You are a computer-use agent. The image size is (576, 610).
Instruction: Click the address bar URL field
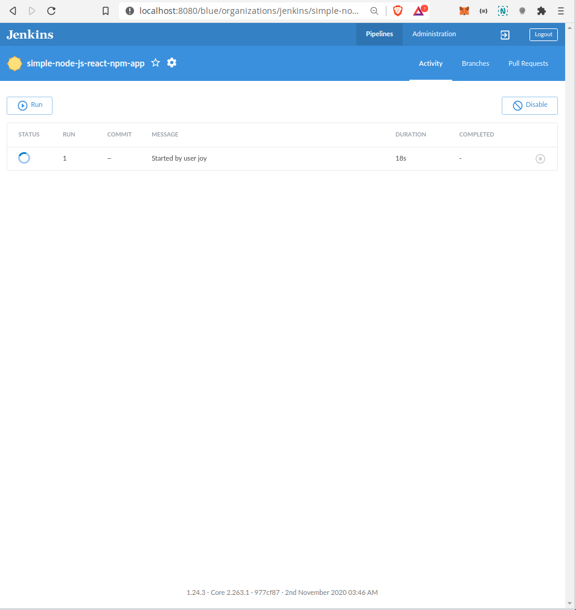pos(249,11)
